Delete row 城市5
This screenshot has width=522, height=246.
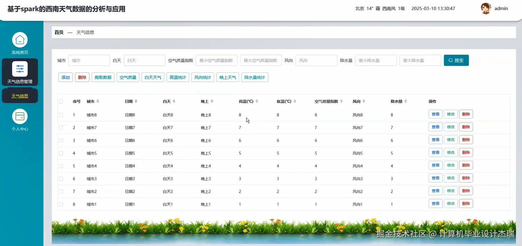point(466,153)
